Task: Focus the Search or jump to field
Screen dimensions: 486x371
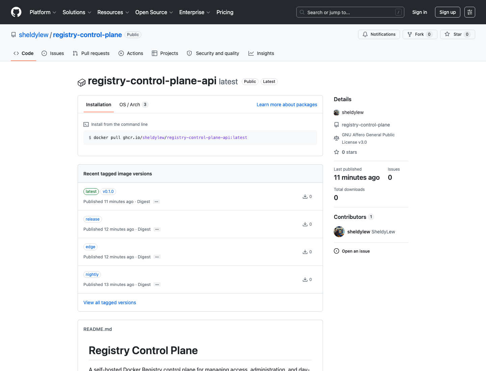Action: pos(350,12)
